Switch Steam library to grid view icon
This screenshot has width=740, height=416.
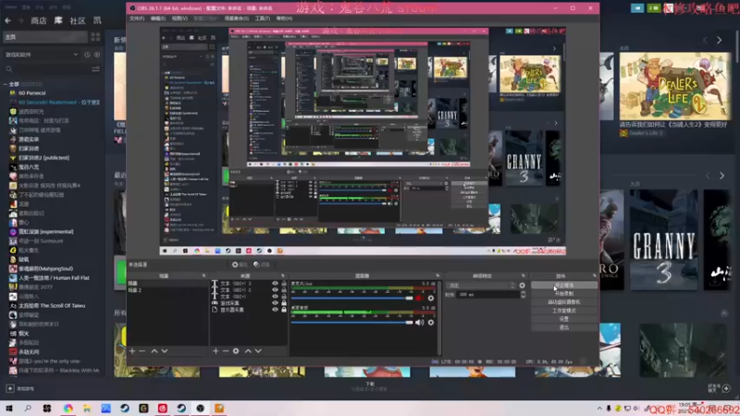click(x=95, y=37)
